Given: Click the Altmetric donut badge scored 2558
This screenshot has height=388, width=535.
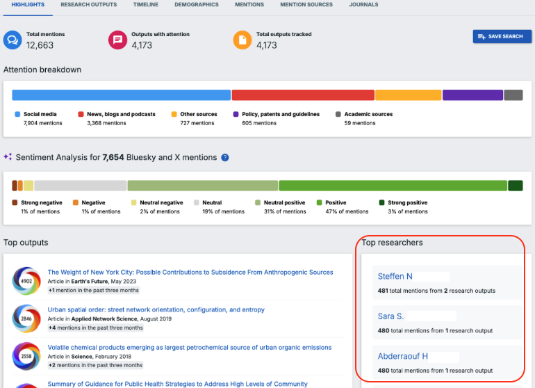Looking at the screenshot, I should coord(26,356).
